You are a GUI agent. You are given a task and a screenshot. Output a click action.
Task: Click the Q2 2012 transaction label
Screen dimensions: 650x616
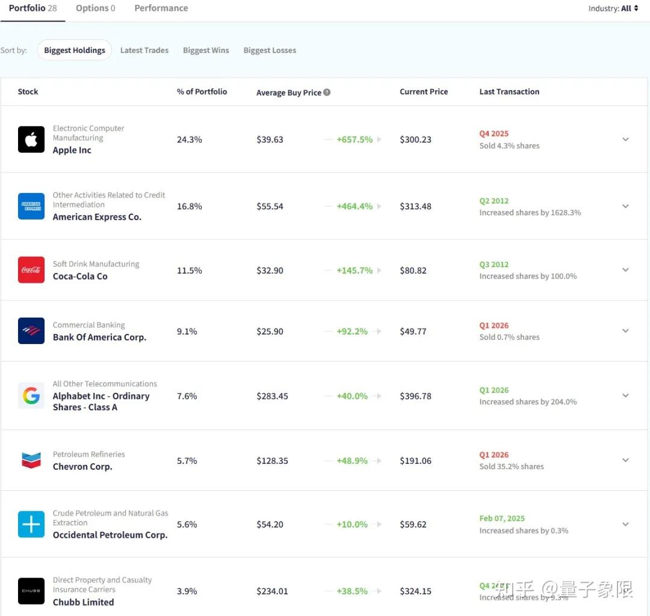tap(494, 200)
